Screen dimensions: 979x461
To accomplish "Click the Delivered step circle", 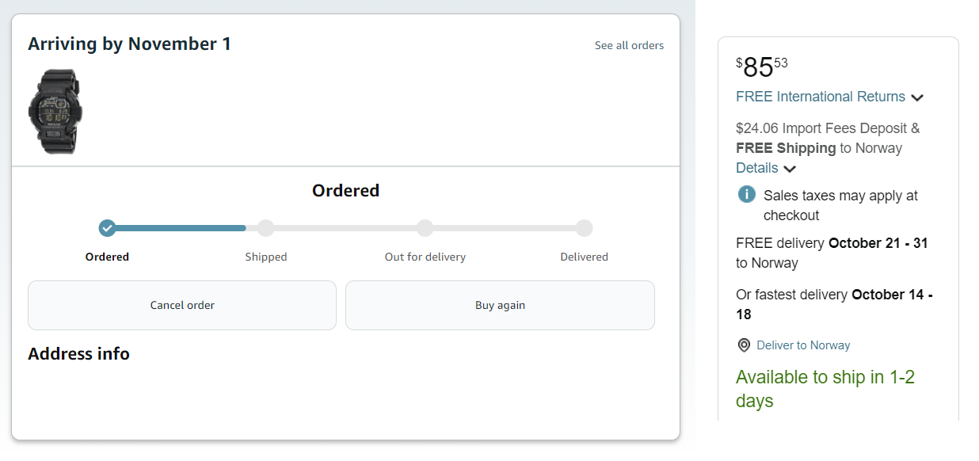I will [585, 228].
